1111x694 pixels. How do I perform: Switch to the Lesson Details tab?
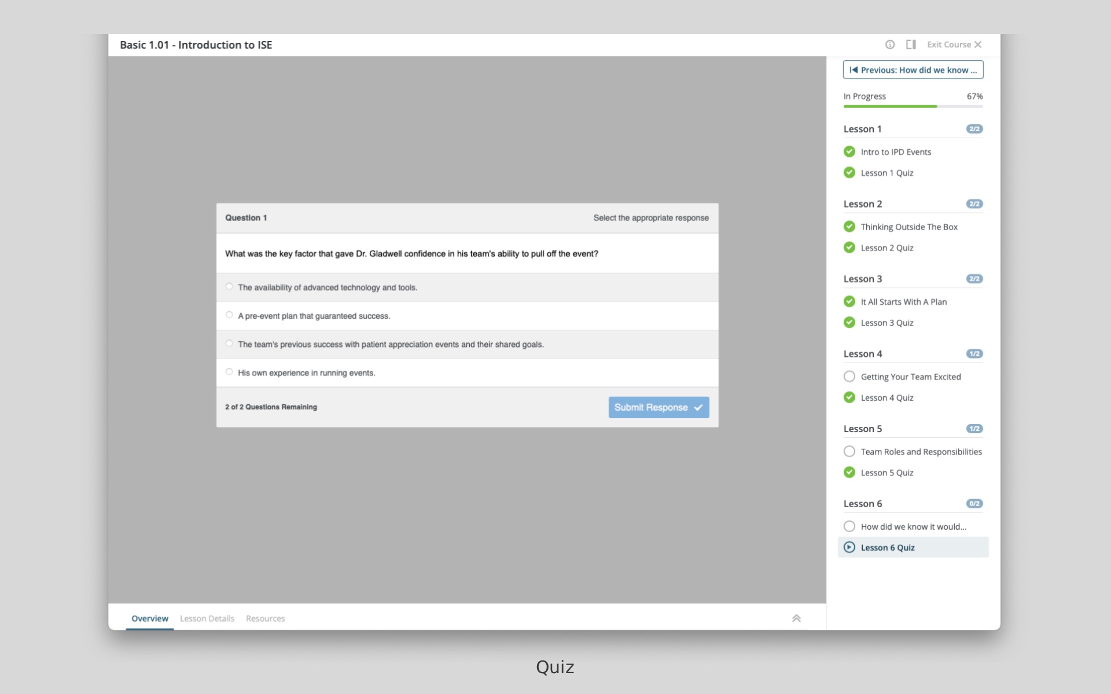click(207, 618)
